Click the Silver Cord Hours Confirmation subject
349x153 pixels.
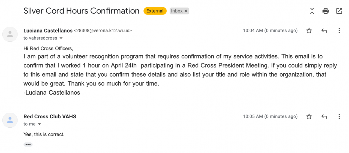click(x=81, y=11)
